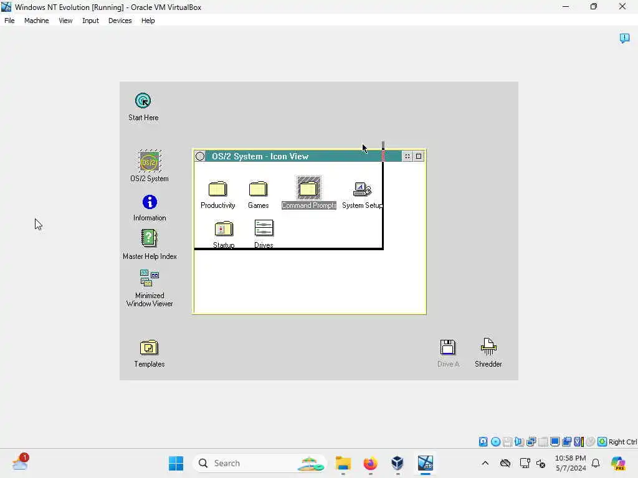Viewport: 638px width, 478px height.
Task: Click the optical disk status icon
Action: (x=495, y=442)
